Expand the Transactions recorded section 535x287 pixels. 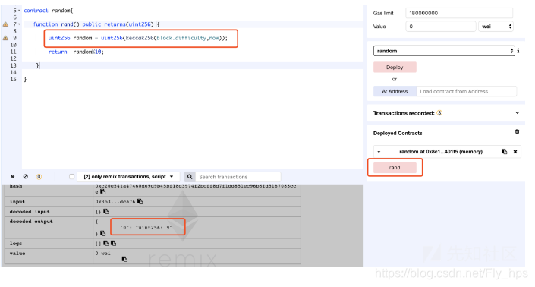[518, 113]
